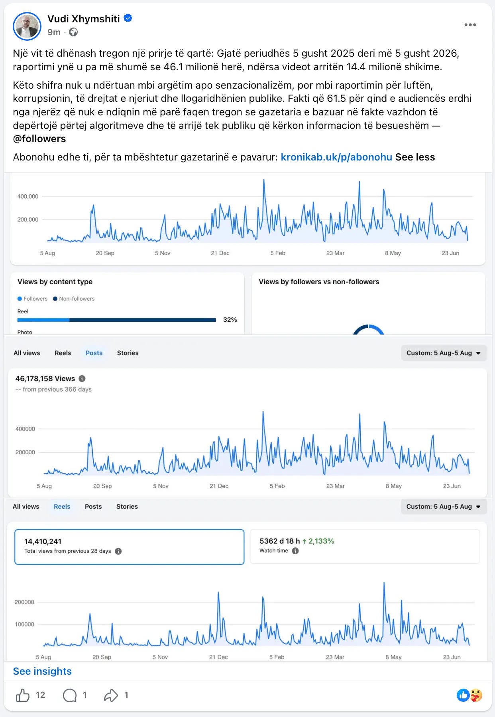The height and width of the screenshot is (717, 495).
Task: Click the info icon beside Watch time
Action: pyautogui.click(x=295, y=551)
